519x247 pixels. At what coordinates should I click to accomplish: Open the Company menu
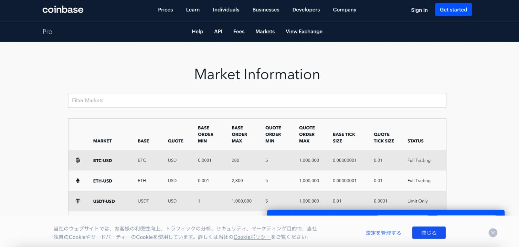pos(344,10)
